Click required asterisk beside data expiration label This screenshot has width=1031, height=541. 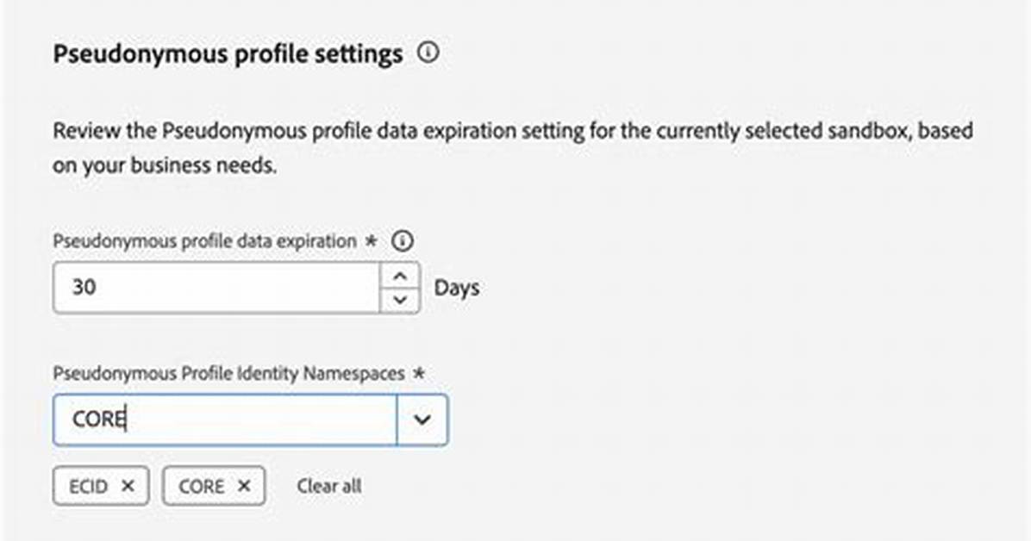(371, 240)
